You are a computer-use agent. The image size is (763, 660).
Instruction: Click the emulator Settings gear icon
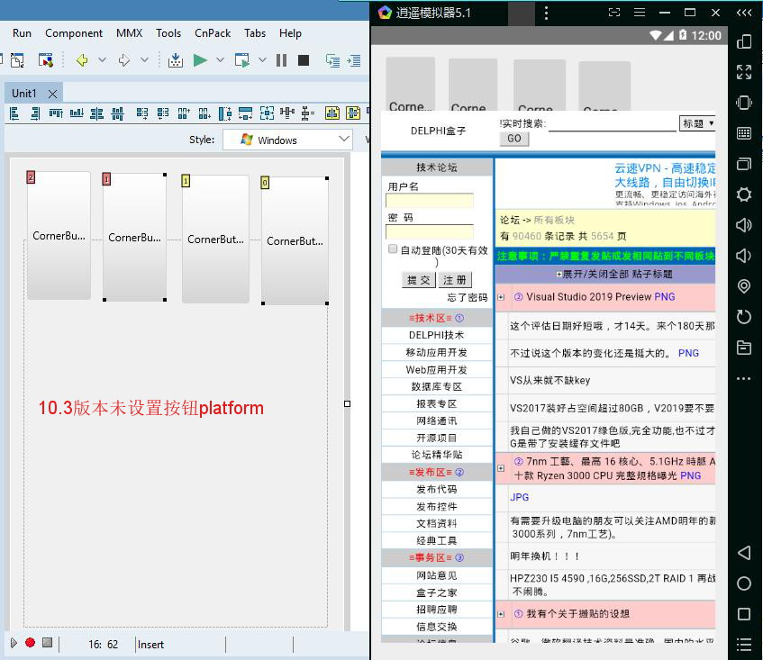coord(744,194)
